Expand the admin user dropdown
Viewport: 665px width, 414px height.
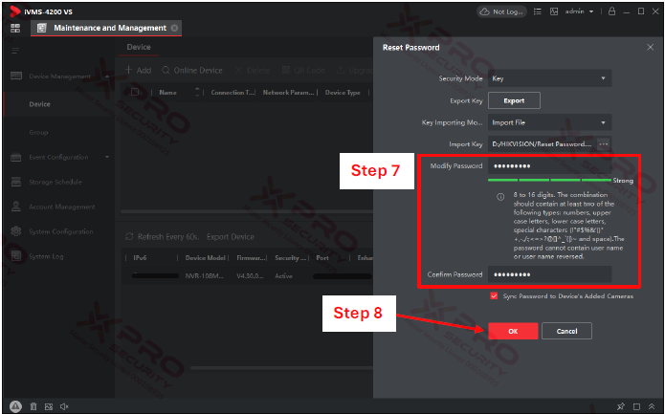pyautogui.click(x=579, y=11)
